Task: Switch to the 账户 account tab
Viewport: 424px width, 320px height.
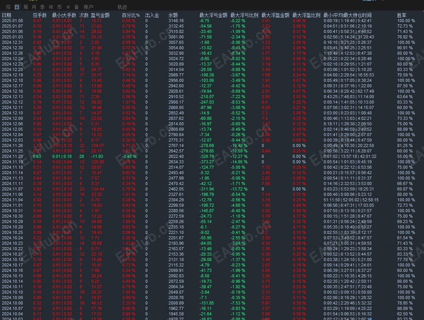Action: tap(88, 7)
